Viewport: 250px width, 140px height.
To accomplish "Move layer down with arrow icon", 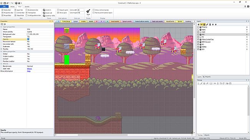I will 216,24.
